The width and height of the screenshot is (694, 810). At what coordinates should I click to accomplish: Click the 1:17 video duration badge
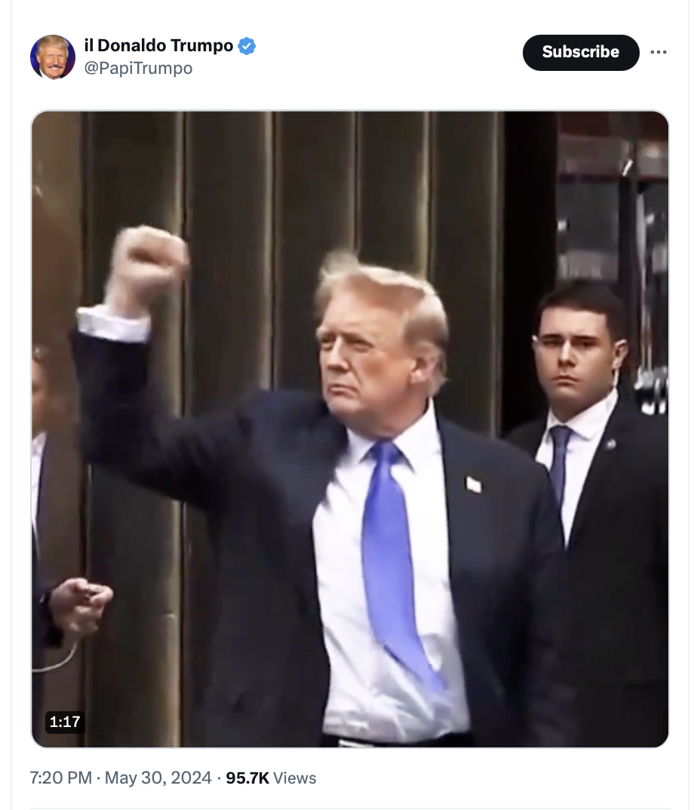pos(65,722)
